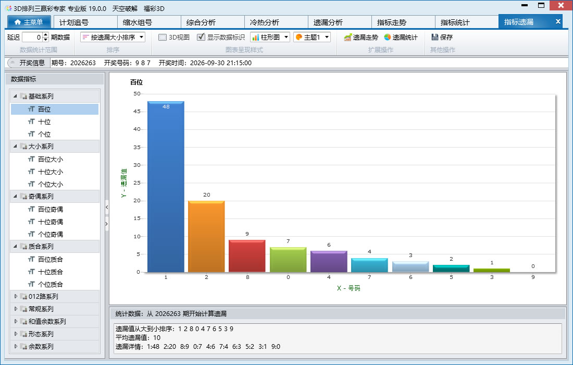Open the 按遗漏大小排序 sort dropdown
Screen dimensions: 573x365
(113, 38)
